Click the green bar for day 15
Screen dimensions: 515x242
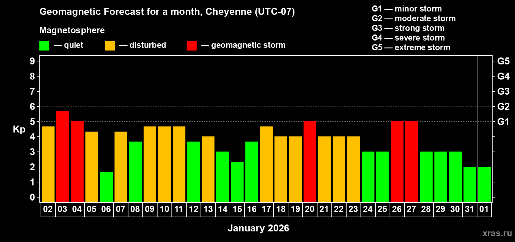click(237, 182)
